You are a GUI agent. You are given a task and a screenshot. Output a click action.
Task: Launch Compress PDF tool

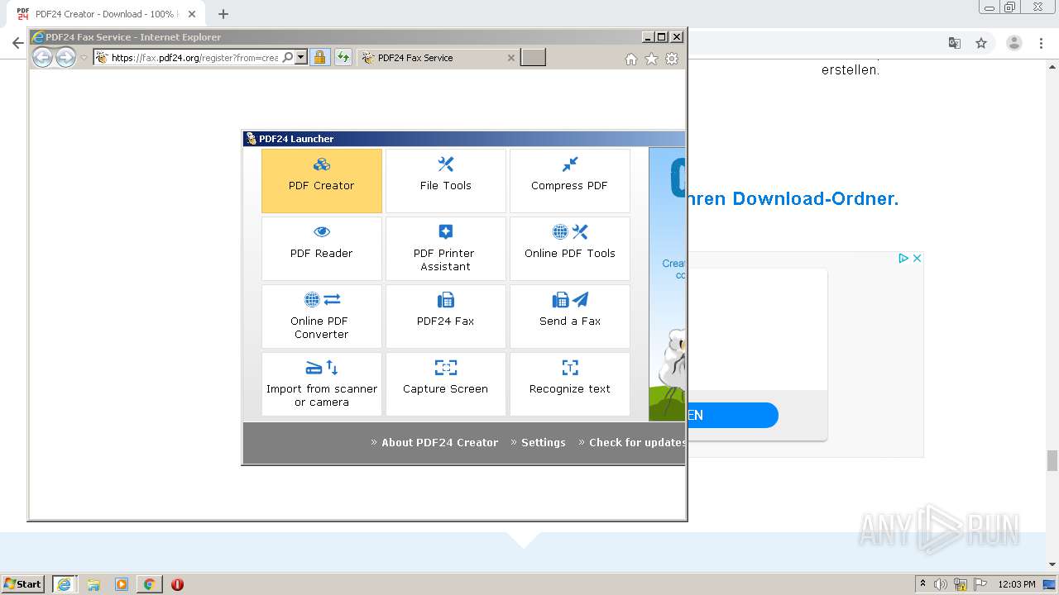(x=570, y=181)
